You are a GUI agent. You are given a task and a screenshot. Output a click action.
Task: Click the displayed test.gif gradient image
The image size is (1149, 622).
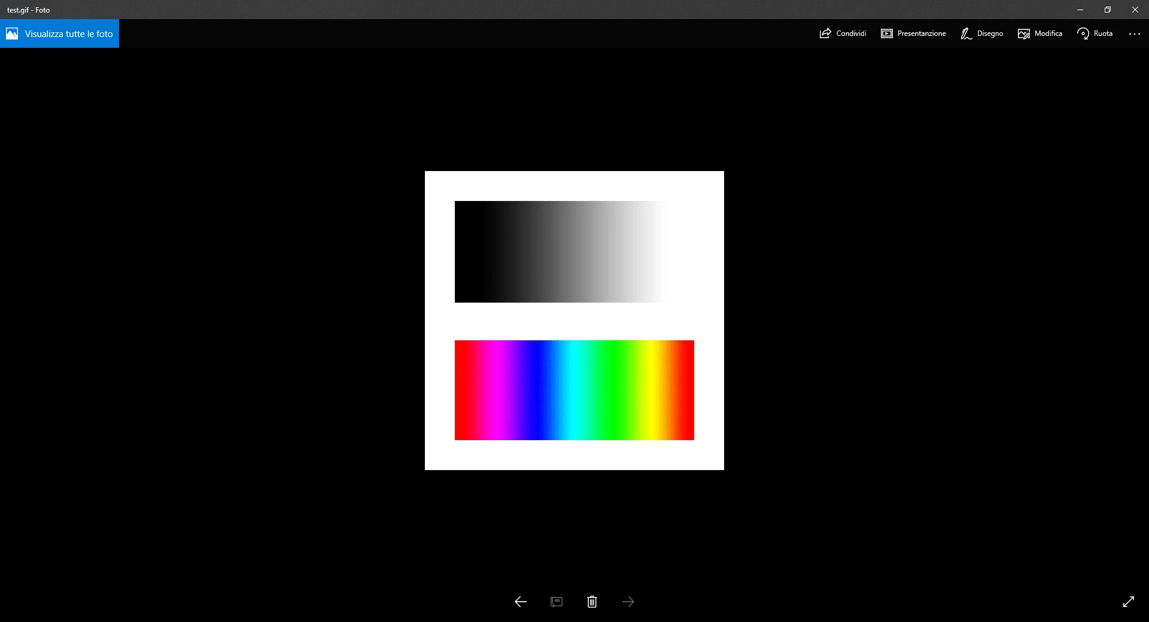pos(574,321)
